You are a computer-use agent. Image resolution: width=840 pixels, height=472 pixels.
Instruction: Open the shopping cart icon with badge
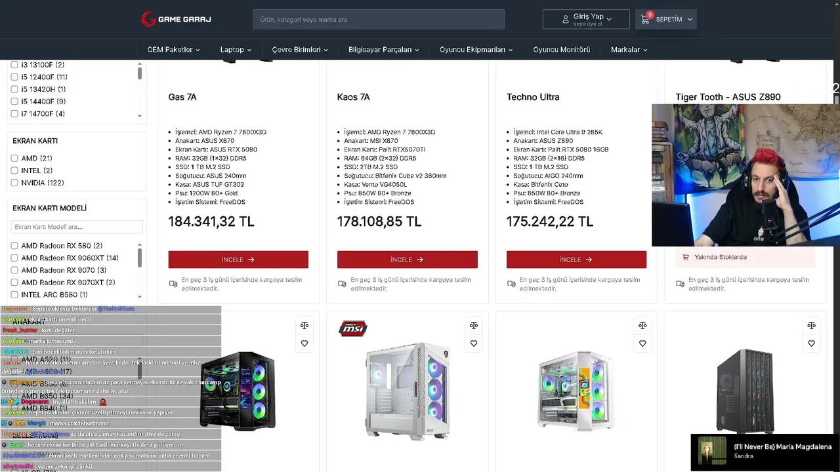(x=646, y=18)
